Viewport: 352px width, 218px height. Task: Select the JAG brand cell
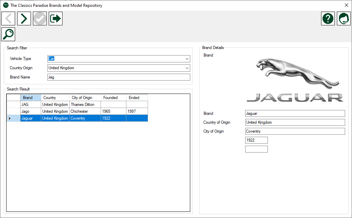31,105
